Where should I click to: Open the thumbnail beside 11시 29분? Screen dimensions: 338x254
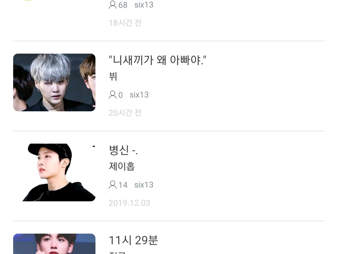click(54, 244)
